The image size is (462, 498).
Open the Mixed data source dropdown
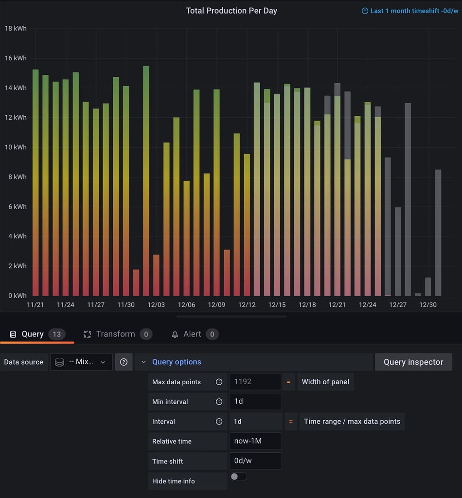[x=81, y=362]
